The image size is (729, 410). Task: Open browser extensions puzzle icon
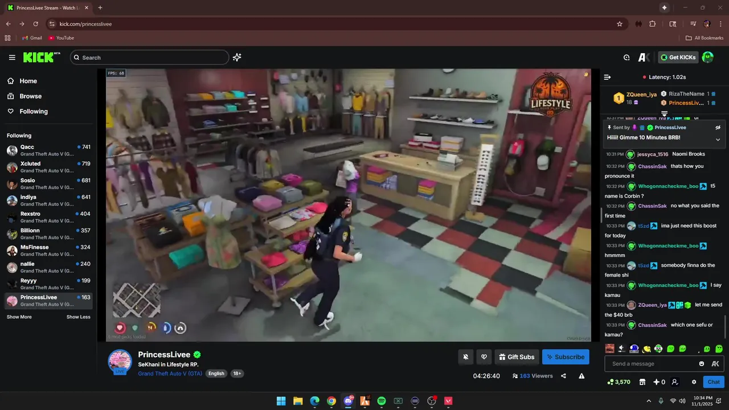(653, 24)
